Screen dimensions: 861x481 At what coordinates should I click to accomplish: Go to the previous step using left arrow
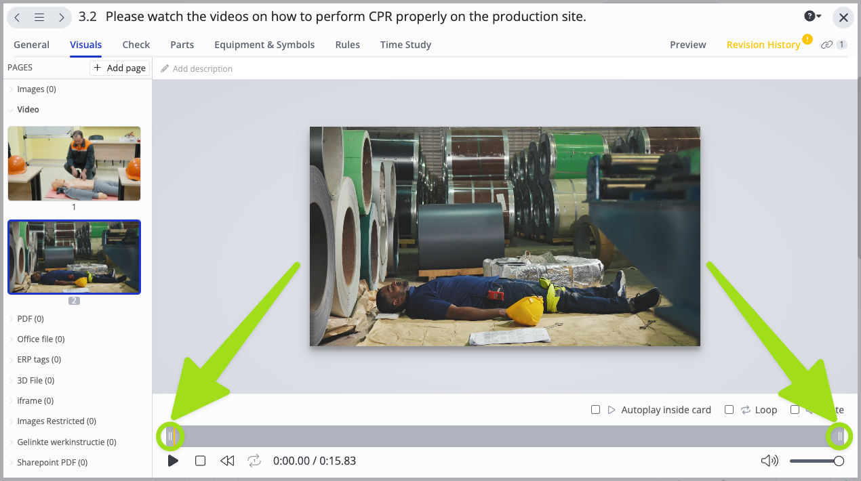click(x=18, y=18)
